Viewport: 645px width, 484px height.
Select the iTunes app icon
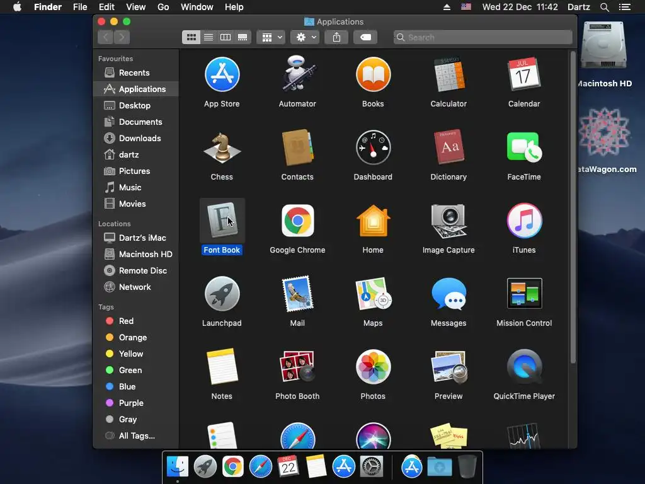coord(524,221)
